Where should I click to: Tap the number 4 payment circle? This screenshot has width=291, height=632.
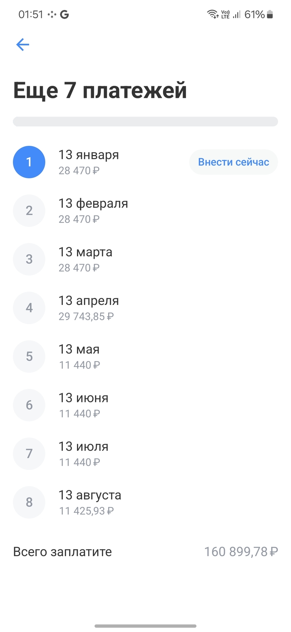(x=29, y=308)
